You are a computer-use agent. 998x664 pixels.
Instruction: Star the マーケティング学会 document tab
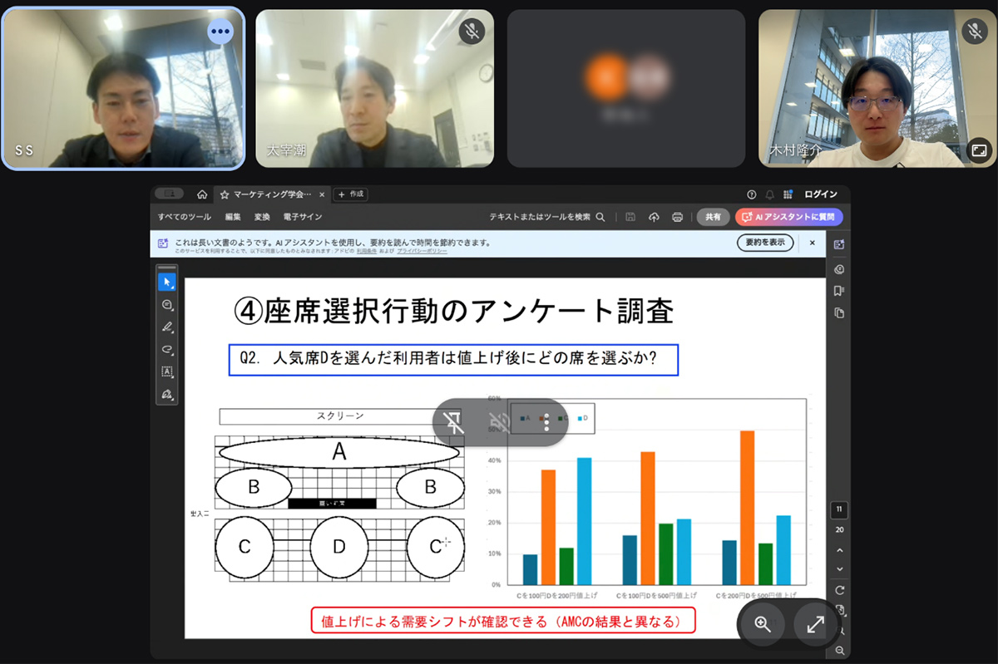tap(225, 194)
